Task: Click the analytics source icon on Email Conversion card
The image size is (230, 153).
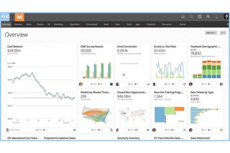Action: [x=148, y=84]
